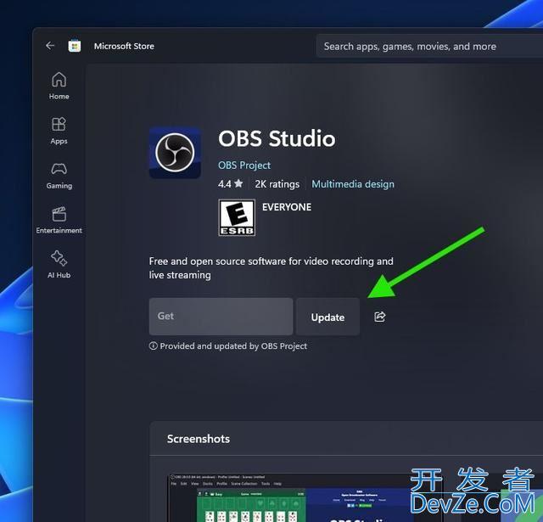The image size is (543, 522).
Task: Click the OBS Studio app logo
Action: pyautogui.click(x=175, y=153)
